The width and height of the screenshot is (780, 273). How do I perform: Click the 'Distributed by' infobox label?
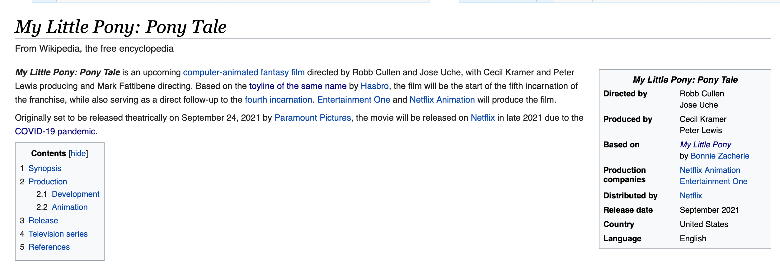click(630, 196)
